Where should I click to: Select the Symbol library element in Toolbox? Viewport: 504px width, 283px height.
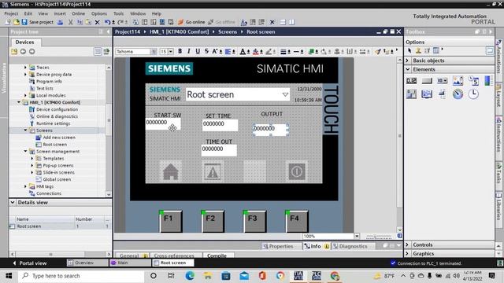tap(427, 94)
